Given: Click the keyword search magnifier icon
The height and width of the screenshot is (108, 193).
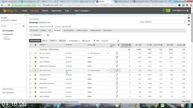Looking at the screenshot, I should [118, 41].
